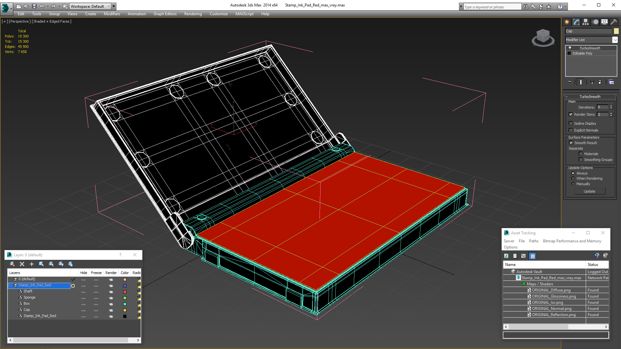This screenshot has height=349, width=621.
Task: Click the Save File toolbar icon
Action: coord(34,6)
